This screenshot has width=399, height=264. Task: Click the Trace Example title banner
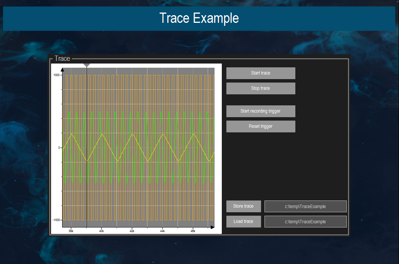tap(199, 18)
